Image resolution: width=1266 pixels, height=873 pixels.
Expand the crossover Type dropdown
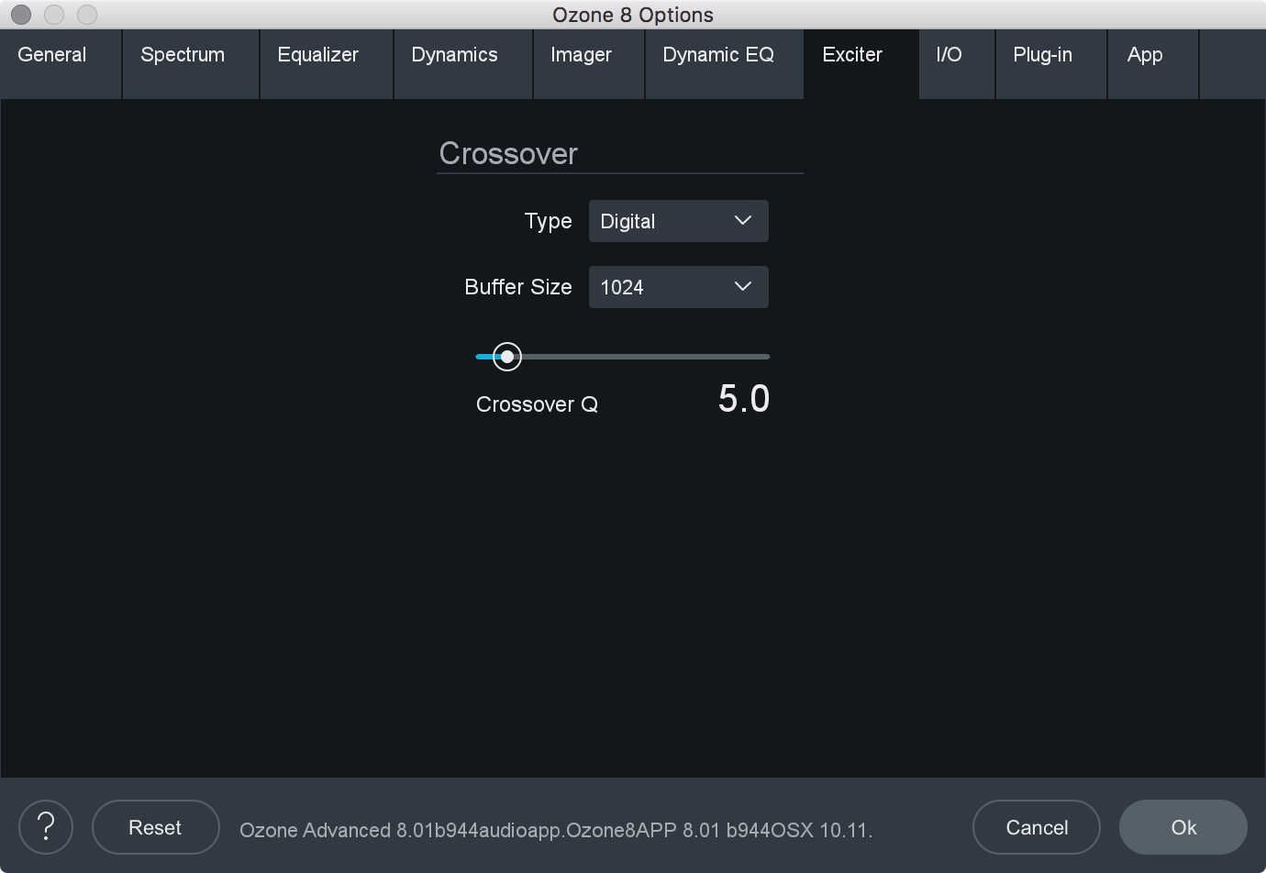679,221
